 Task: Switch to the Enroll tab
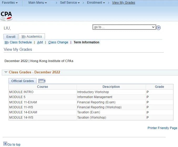(11, 37)
